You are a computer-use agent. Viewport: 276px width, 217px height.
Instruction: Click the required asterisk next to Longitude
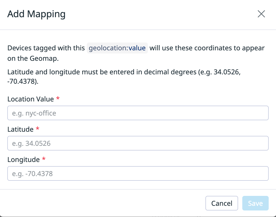pos(44,159)
